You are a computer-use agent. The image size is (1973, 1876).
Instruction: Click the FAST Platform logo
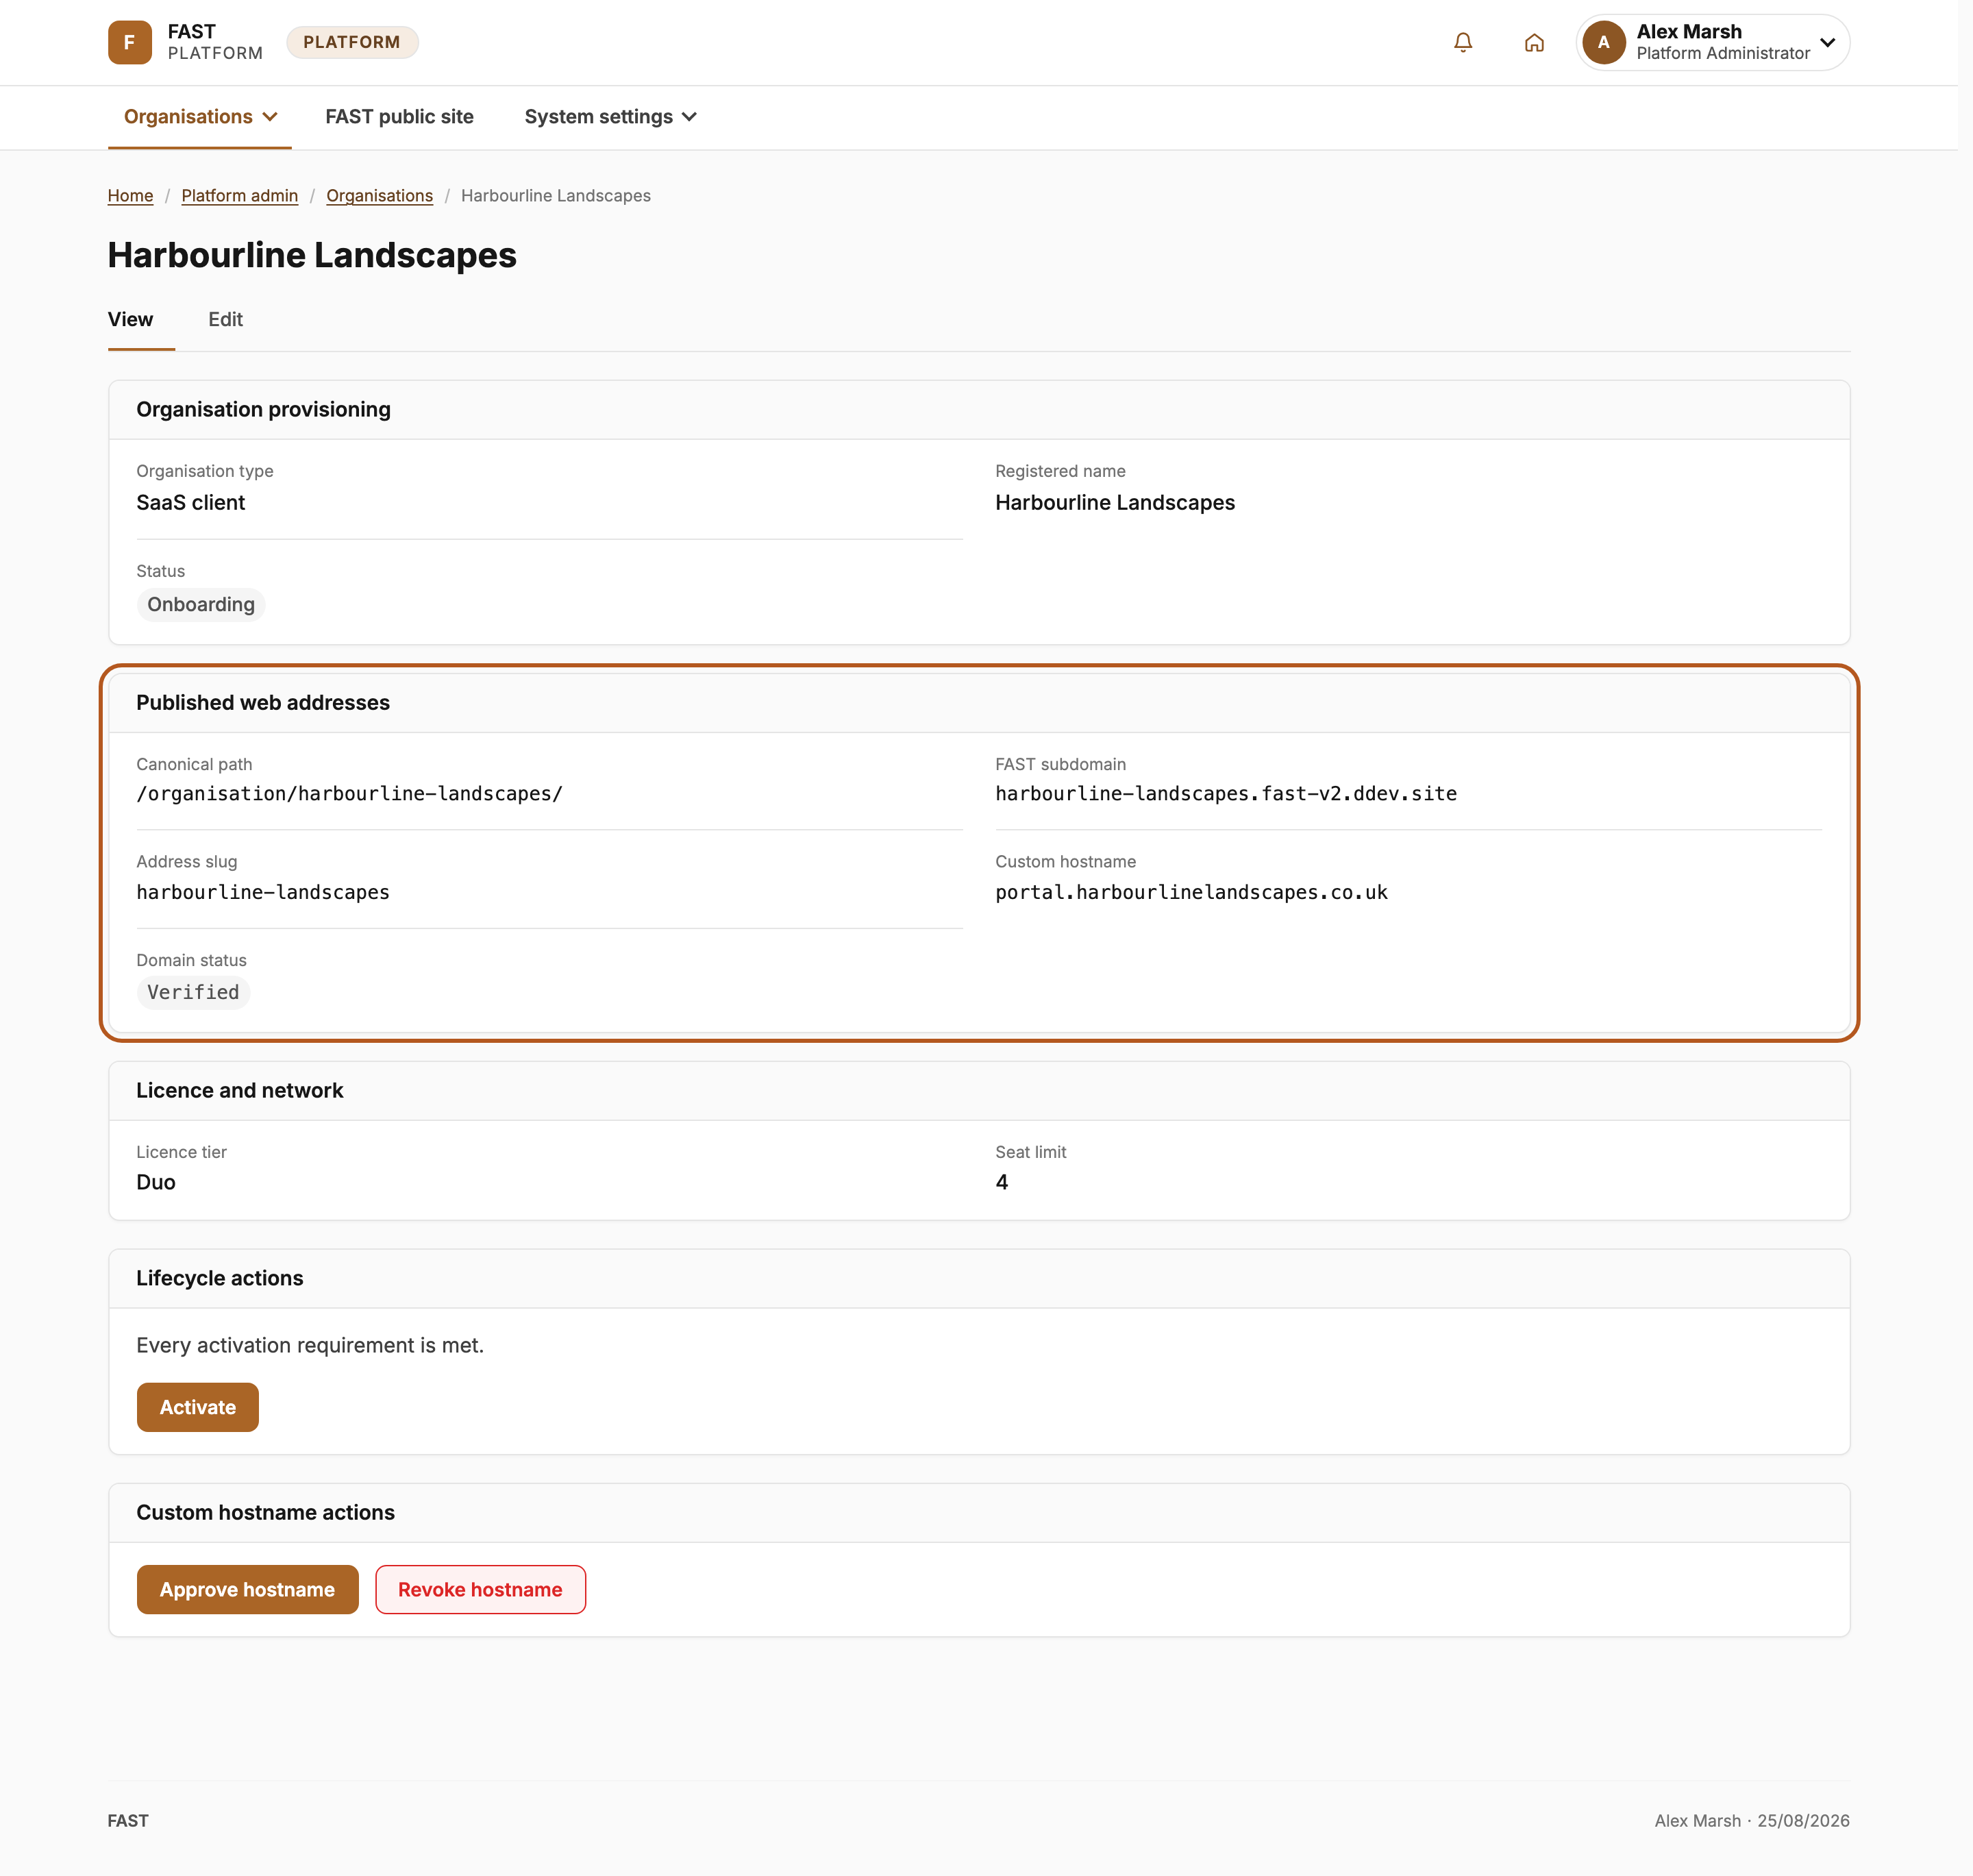[x=186, y=42]
